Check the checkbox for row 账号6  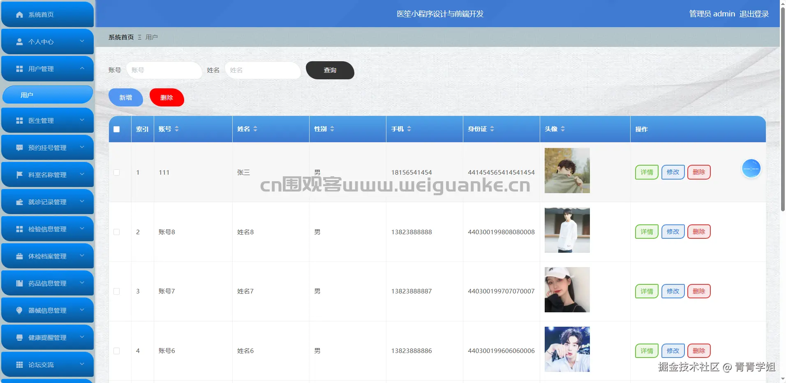click(x=117, y=351)
